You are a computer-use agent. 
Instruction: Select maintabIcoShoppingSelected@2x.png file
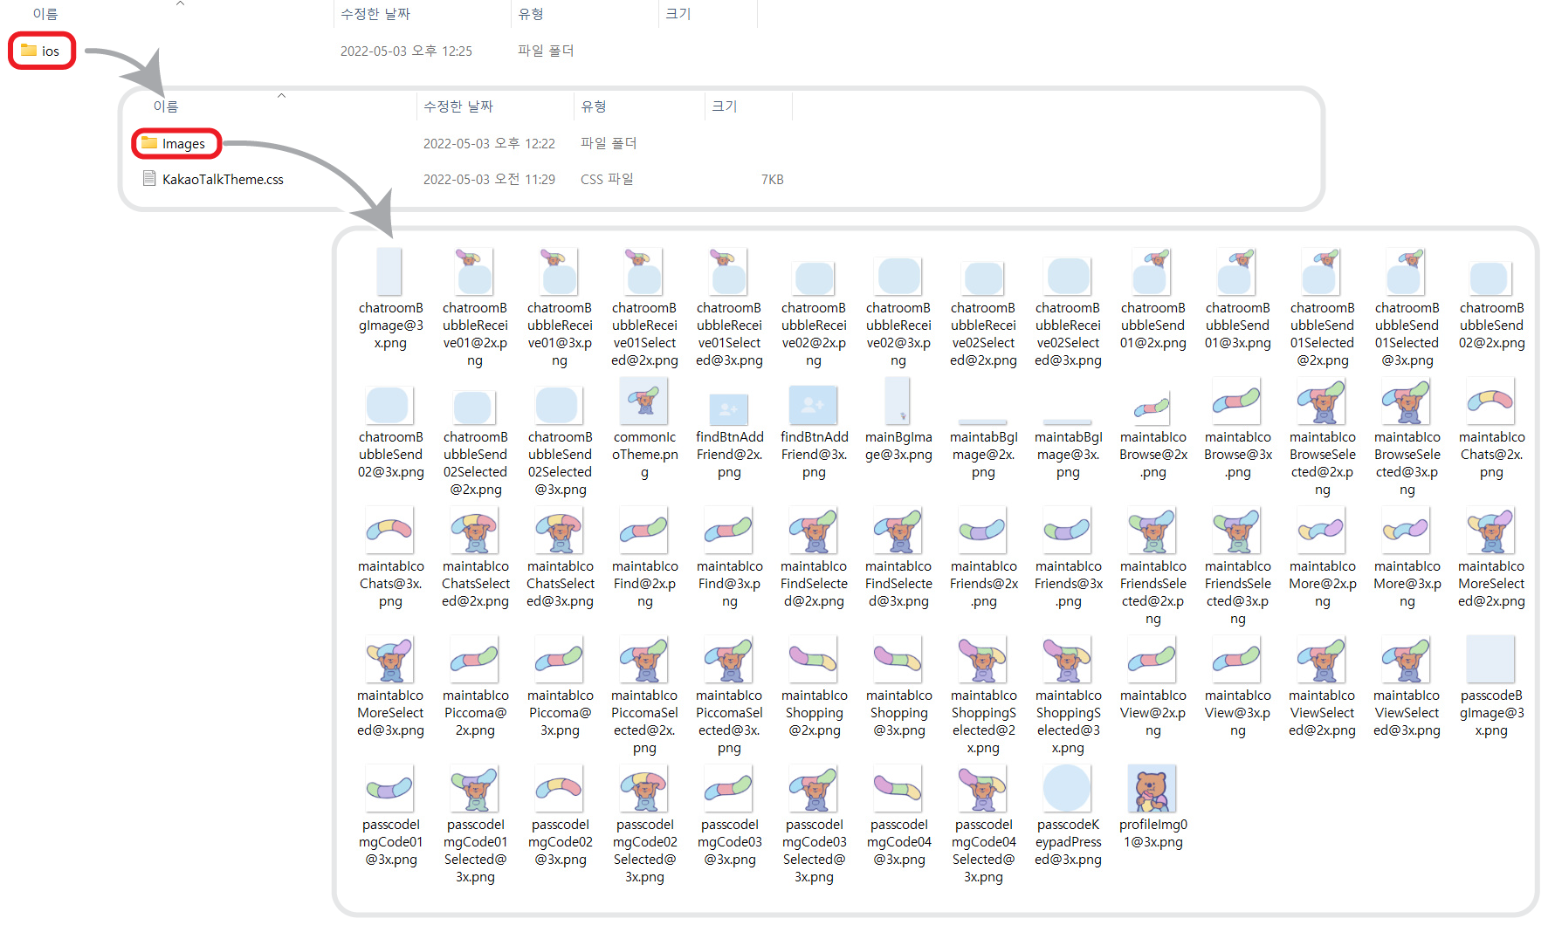[x=983, y=696]
